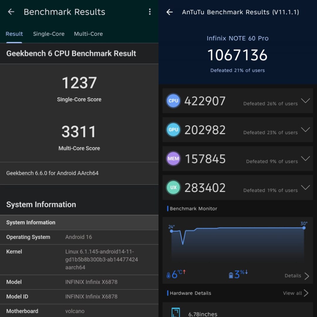
Task: Select the Infinix NOTE 60 Pro device name
Action: pyautogui.click(x=237, y=38)
